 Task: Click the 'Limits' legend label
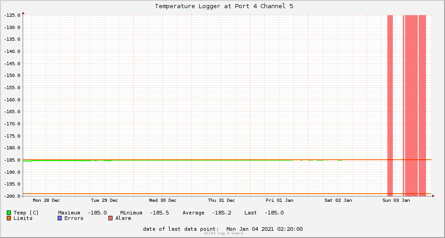pyautogui.click(x=23, y=218)
